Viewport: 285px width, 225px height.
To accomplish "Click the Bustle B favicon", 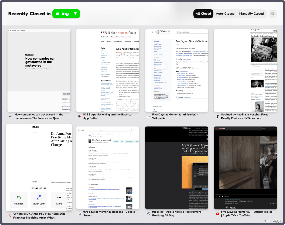I will click(10, 216).
